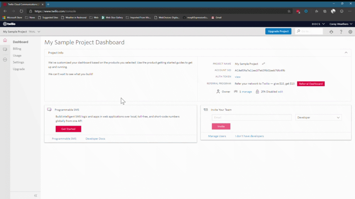Select Dashboard in sidebar
Screen dimensions: 355x199
point(20,42)
